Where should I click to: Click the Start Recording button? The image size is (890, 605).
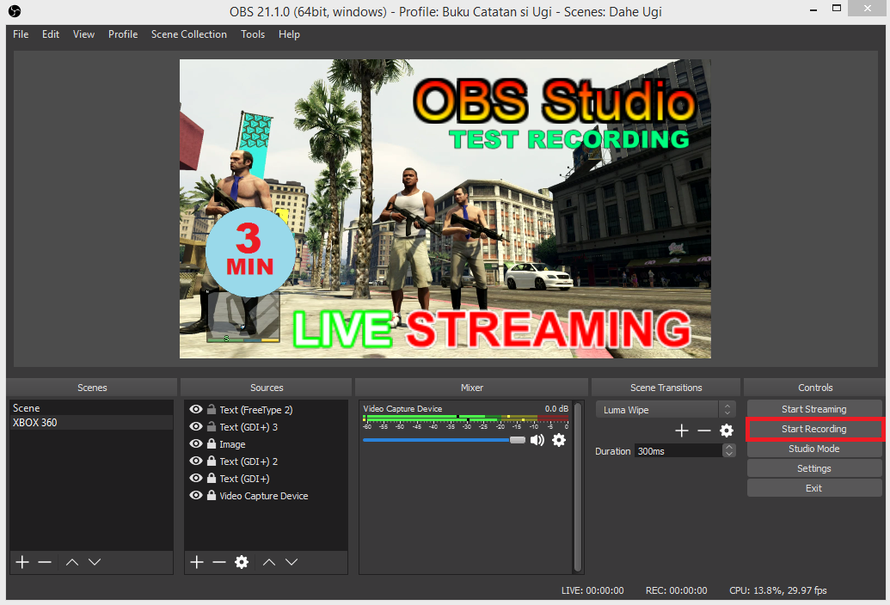click(x=814, y=429)
